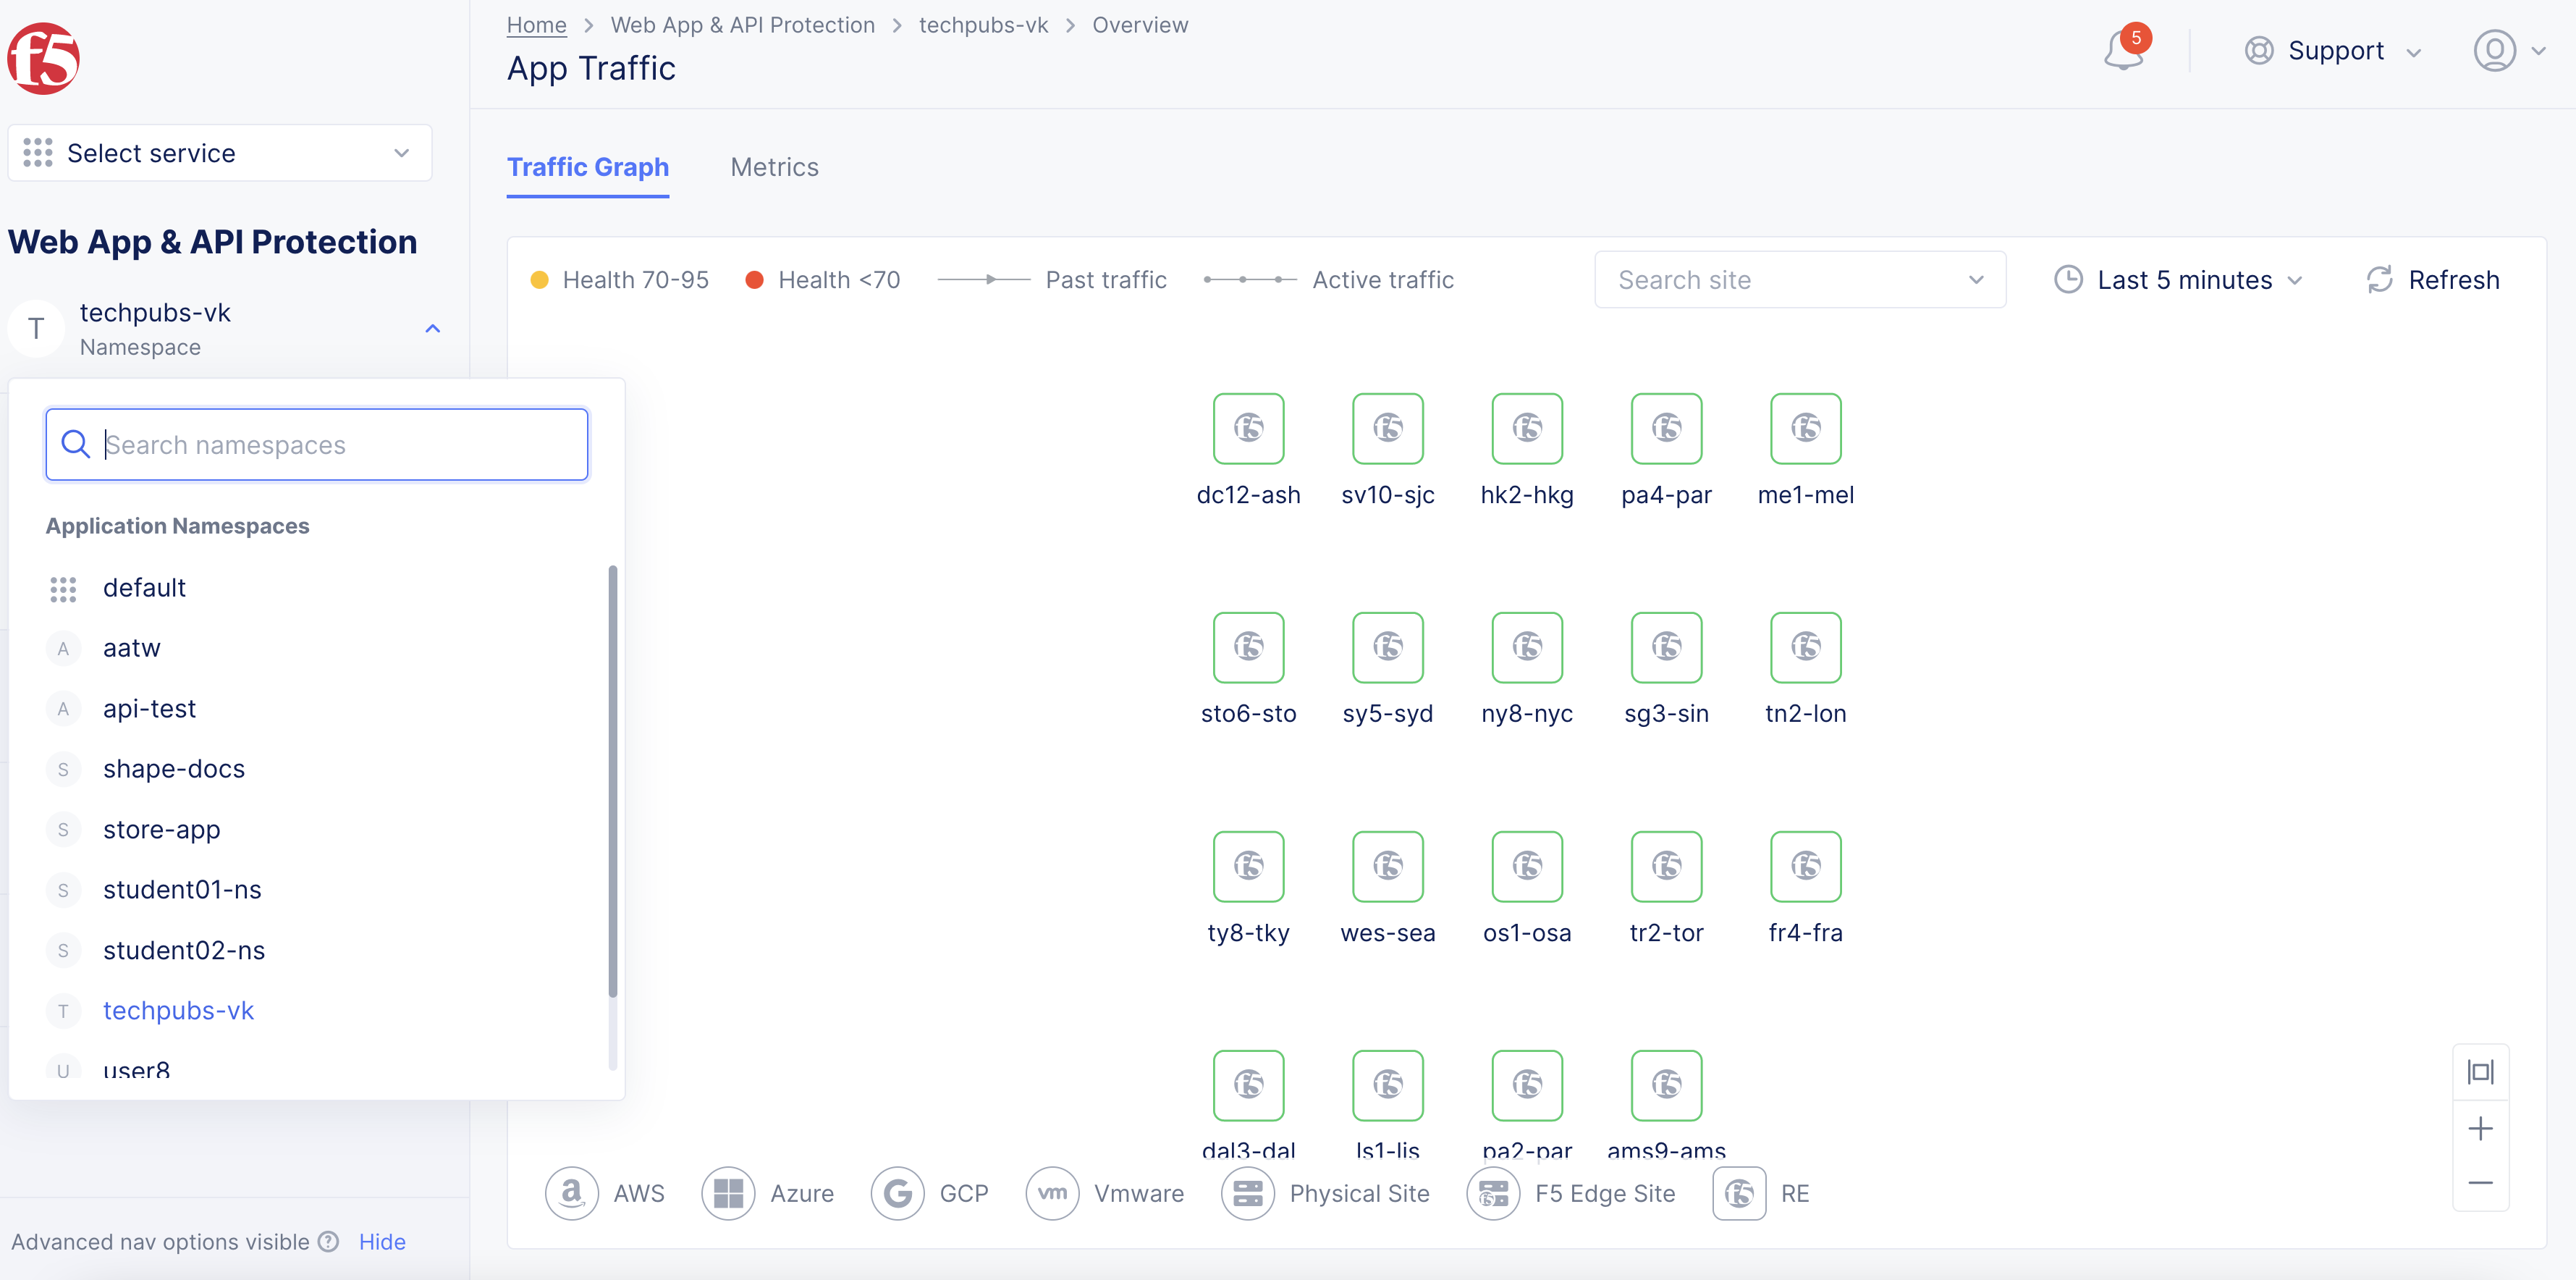Expand the Select service dropdown
The image size is (2576, 1280).
click(220, 153)
